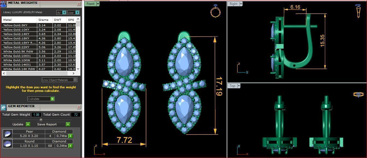The height and width of the screenshot is (158, 367).
Task: Click the 15.35 dimension in Right view
Action: point(322,40)
